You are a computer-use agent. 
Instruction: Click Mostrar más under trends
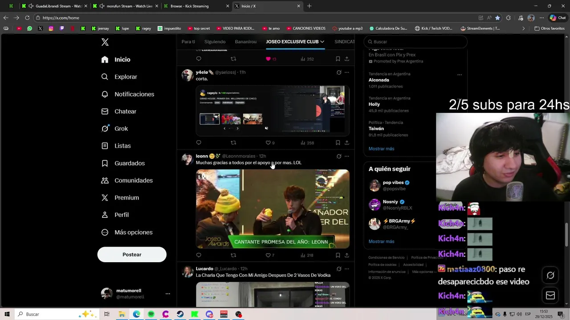click(381, 149)
